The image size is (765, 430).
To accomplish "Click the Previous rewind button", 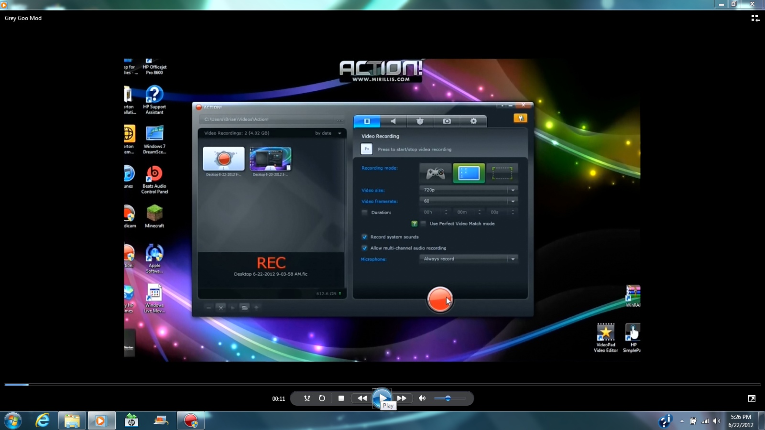I will click(x=362, y=398).
